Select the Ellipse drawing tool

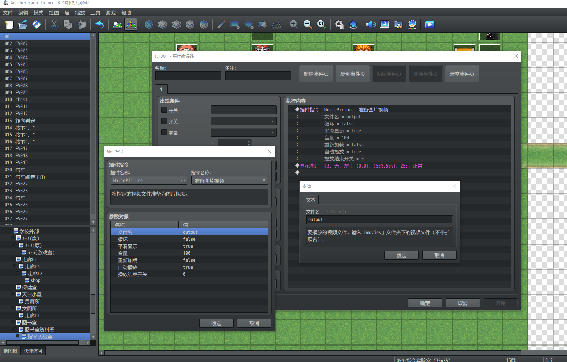pyautogui.click(x=249, y=25)
